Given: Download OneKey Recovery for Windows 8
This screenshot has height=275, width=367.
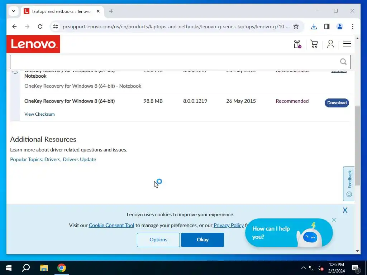Looking at the screenshot, I should point(337,103).
